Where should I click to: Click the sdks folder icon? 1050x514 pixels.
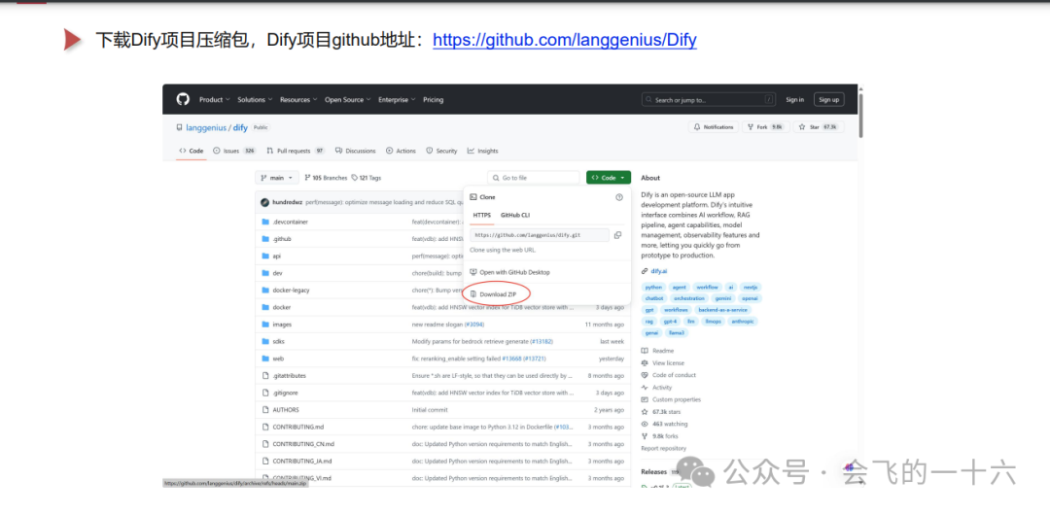265,341
